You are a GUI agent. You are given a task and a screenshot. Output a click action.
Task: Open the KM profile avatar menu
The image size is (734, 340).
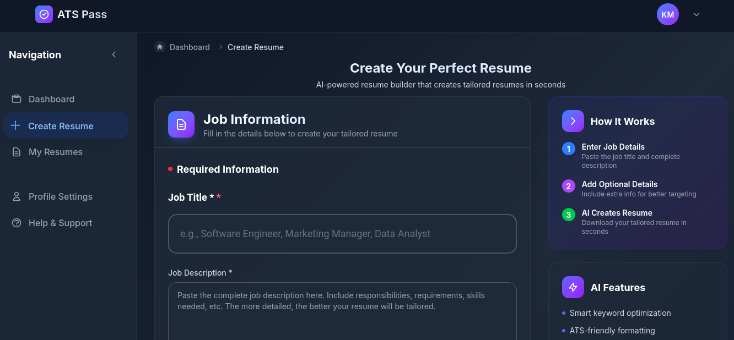click(668, 14)
